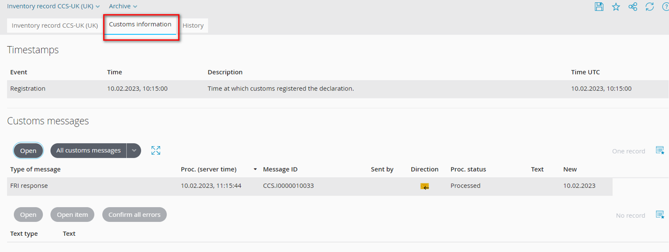The width and height of the screenshot is (669, 252).
Task: Click the save disk icon
Action: [599, 6]
